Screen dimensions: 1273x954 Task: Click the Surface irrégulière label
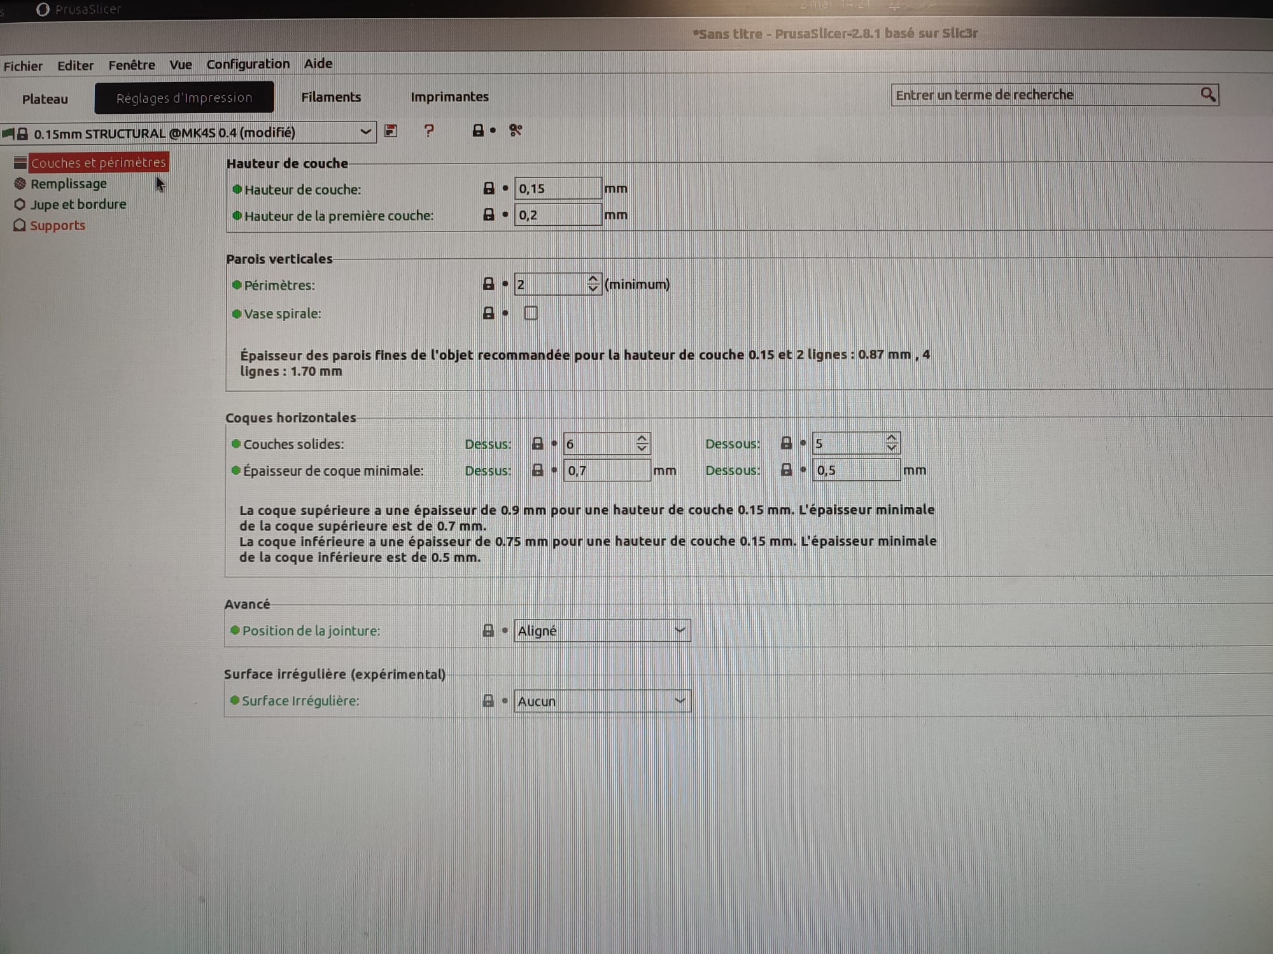[x=300, y=701]
